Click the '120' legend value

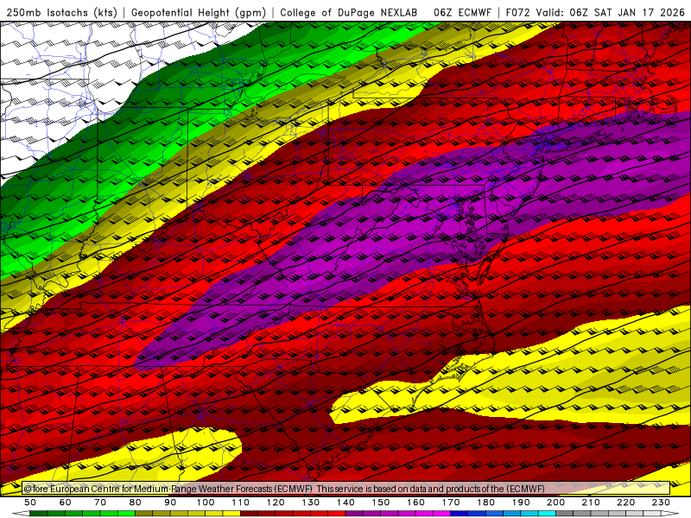[x=276, y=502]
